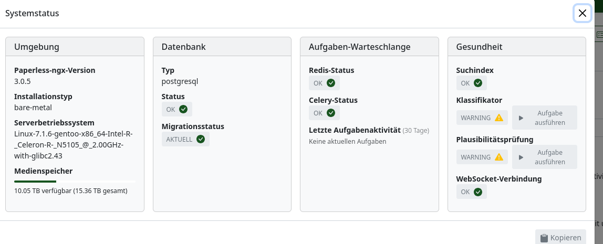
Task: Click the Klassifikator WARNING badge
Action: [482, 118]
